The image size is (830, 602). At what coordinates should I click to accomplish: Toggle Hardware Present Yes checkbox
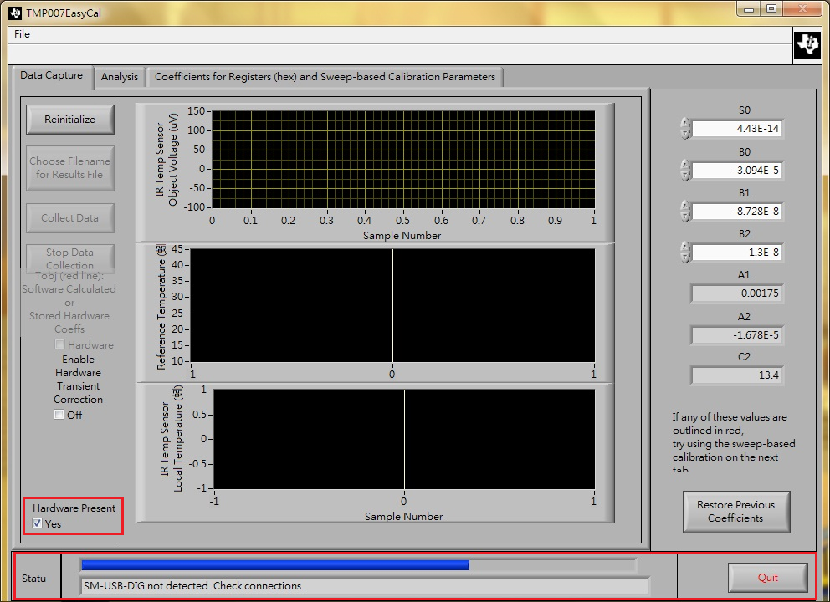tap(37, 523)
